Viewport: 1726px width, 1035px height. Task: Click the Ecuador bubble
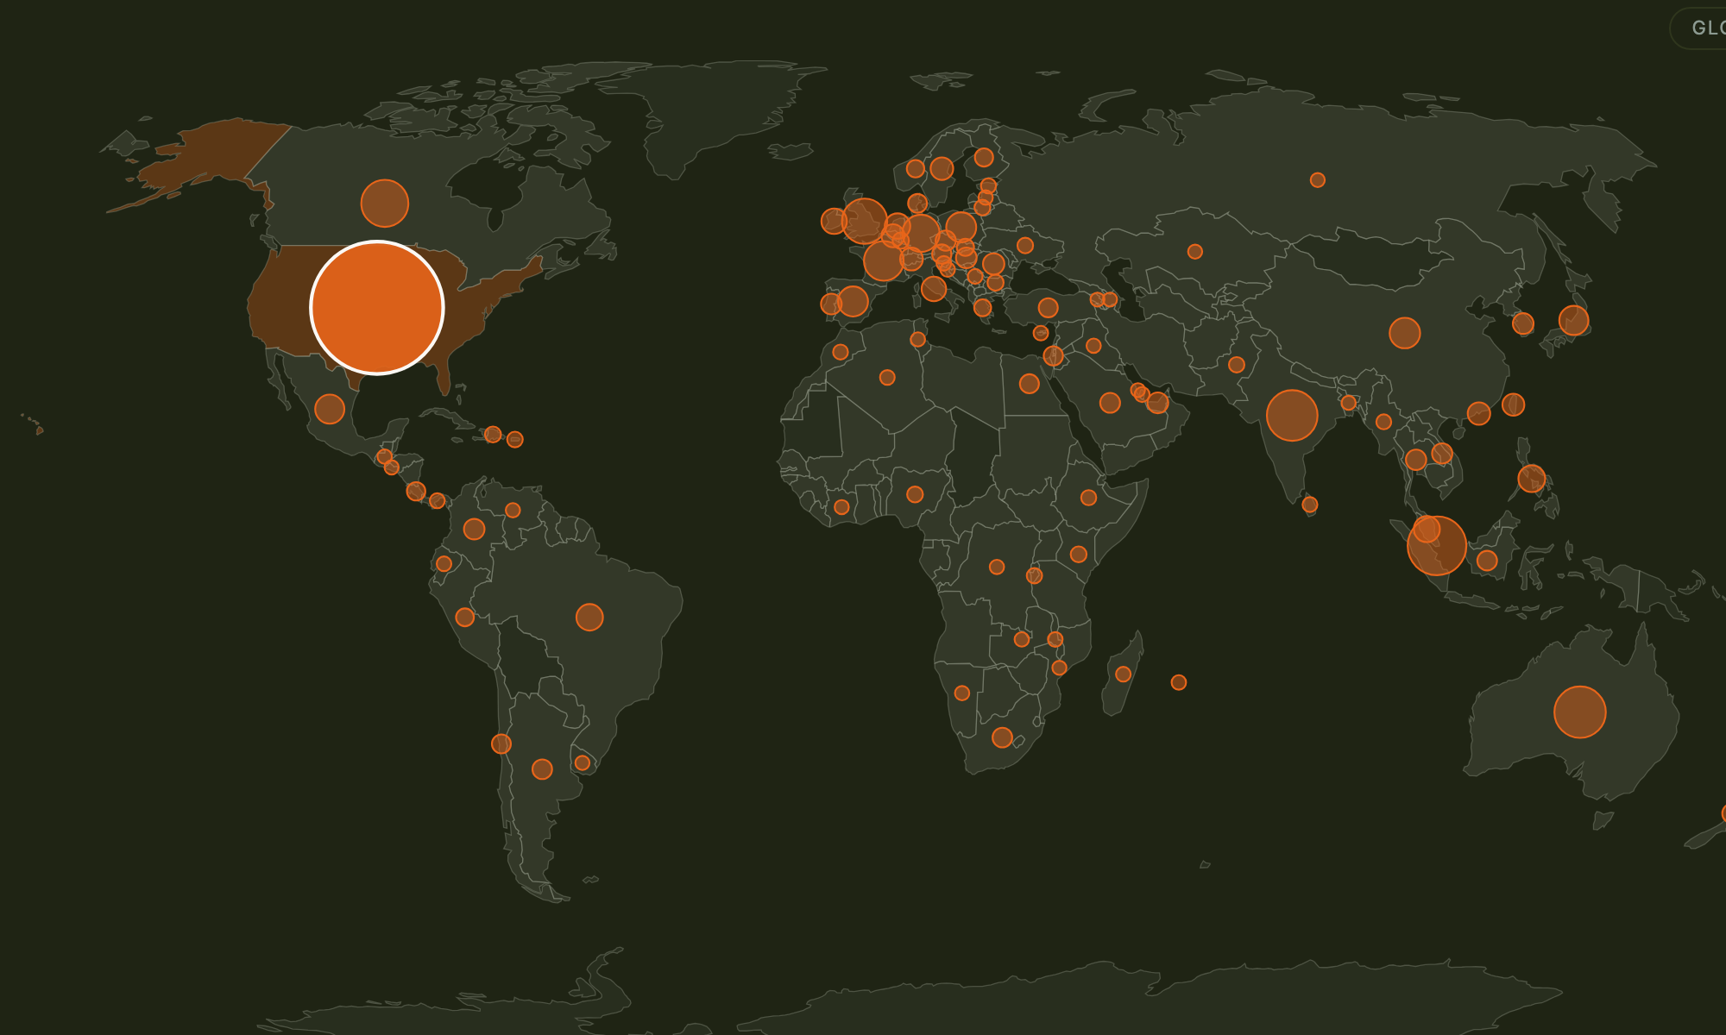click(444, 563)
